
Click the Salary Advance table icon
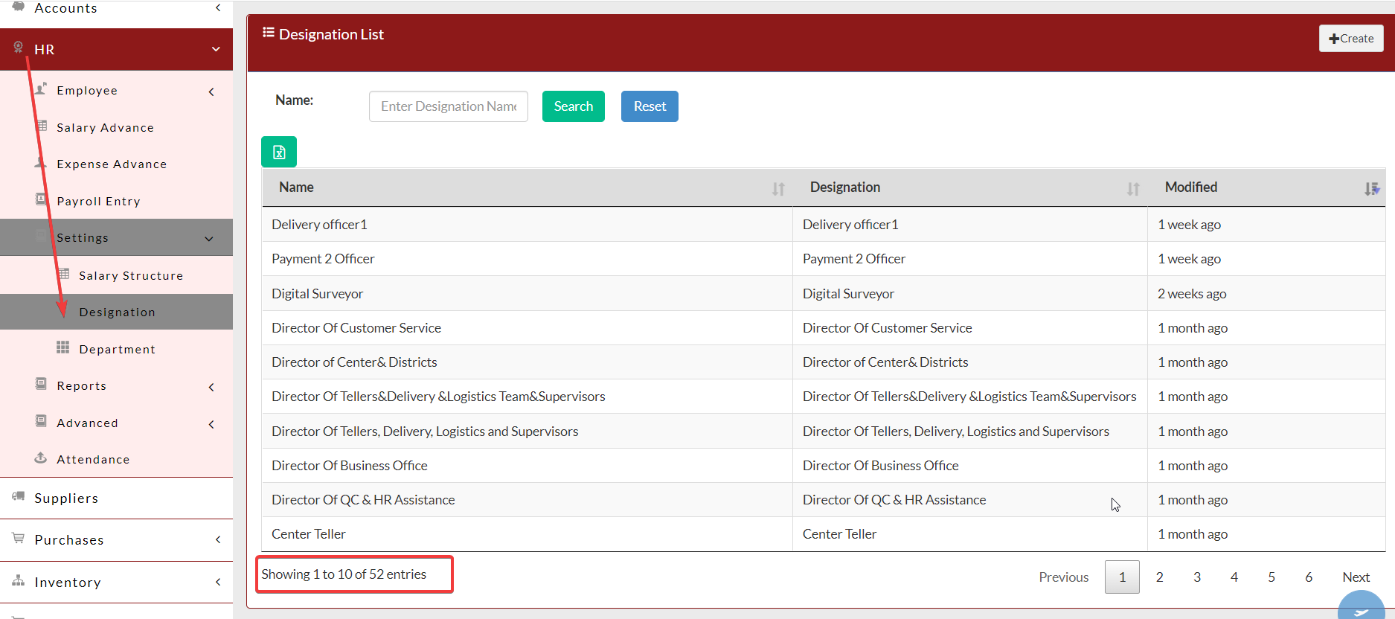coord(42,126)
